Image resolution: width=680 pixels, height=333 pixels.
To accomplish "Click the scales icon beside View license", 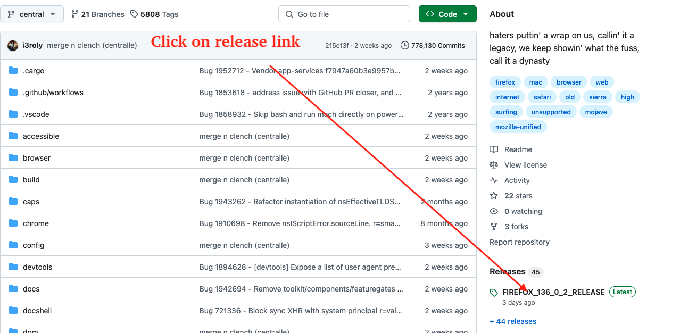I will (x=494, y=165).
